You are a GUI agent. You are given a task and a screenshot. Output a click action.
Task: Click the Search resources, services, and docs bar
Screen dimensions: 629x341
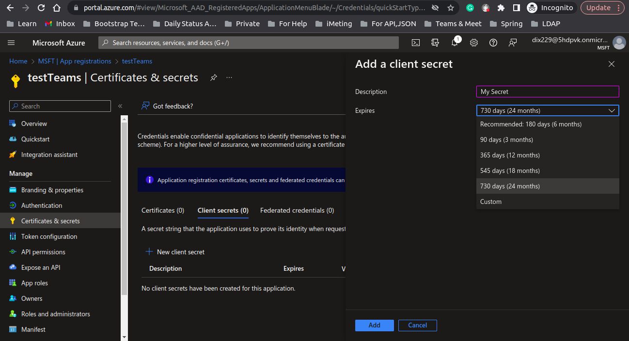coord(249,43)
